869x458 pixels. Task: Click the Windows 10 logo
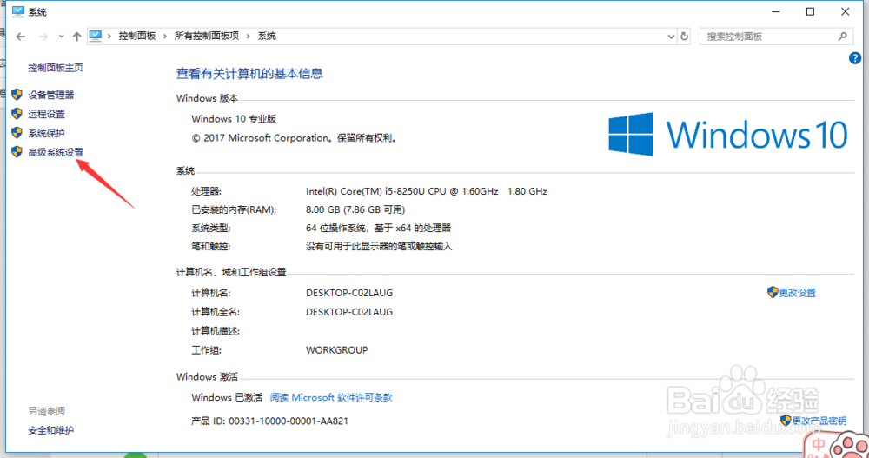(x=727, y=134)
